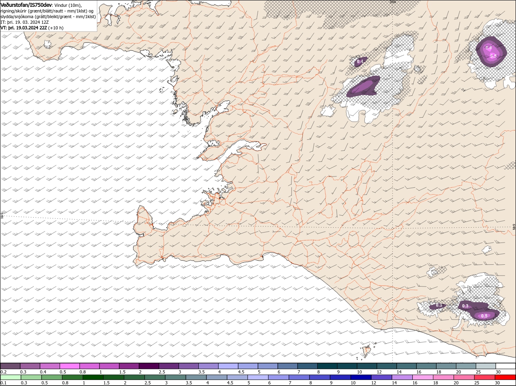Screen dimensions: 516x386
Task: Click the light gray snow swatch labeled 25
Action: coord(486,366)
